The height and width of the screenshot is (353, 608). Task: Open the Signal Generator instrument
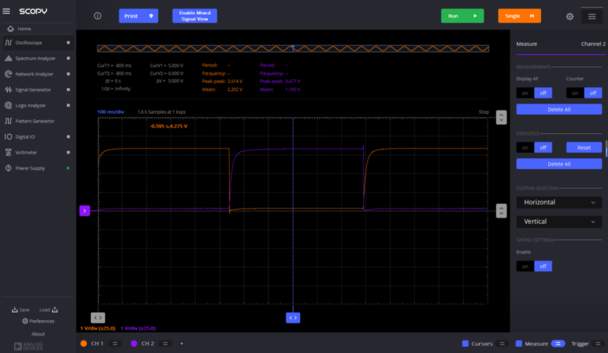tap(37, 89)
